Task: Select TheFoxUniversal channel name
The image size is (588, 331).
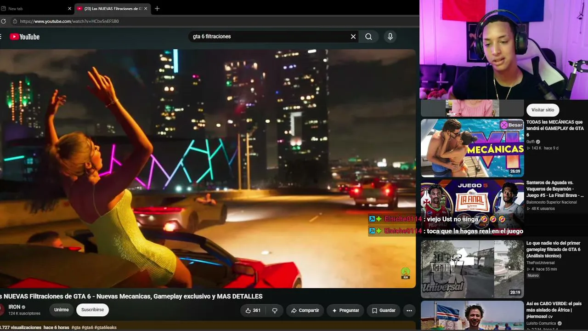Action: (x=540, y=263)
